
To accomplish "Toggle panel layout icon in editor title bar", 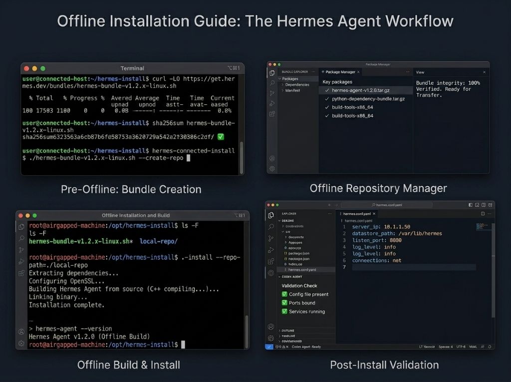I will [x=477, y=205].
